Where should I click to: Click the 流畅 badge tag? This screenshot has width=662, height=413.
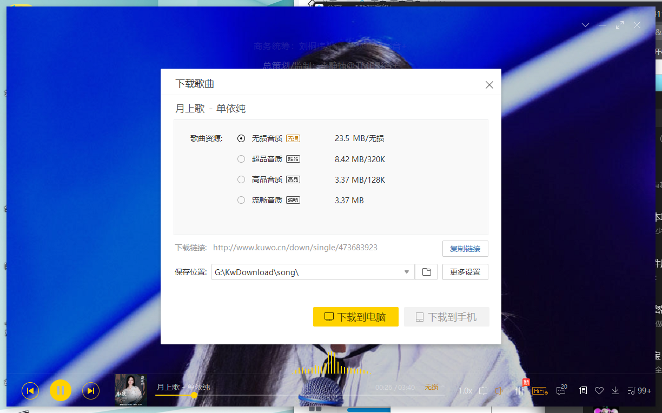pos(293,200)
